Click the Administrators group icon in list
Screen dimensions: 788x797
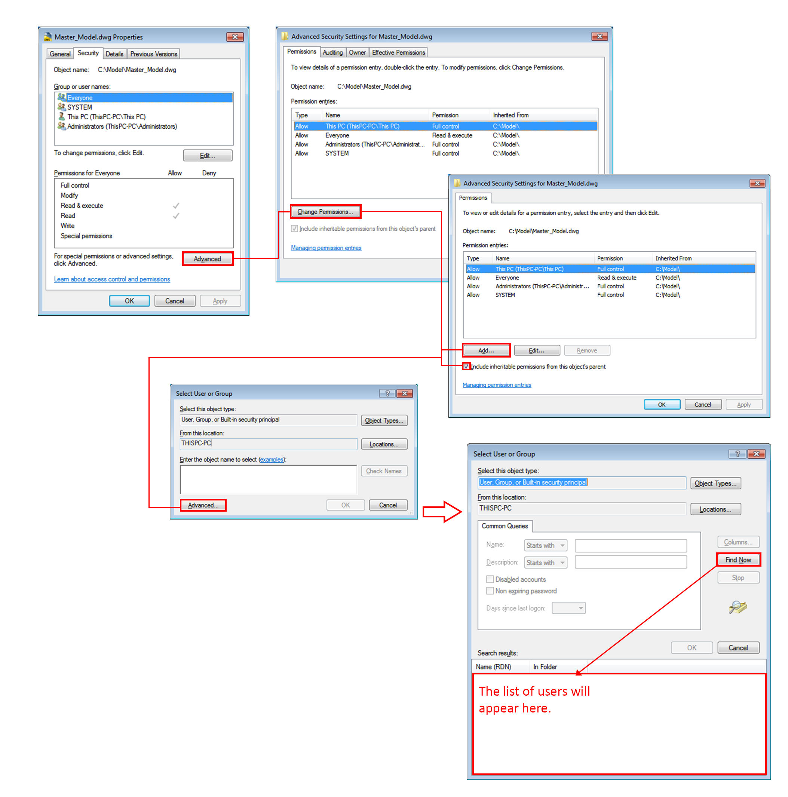pyautogui.click(x=61, y=126)
